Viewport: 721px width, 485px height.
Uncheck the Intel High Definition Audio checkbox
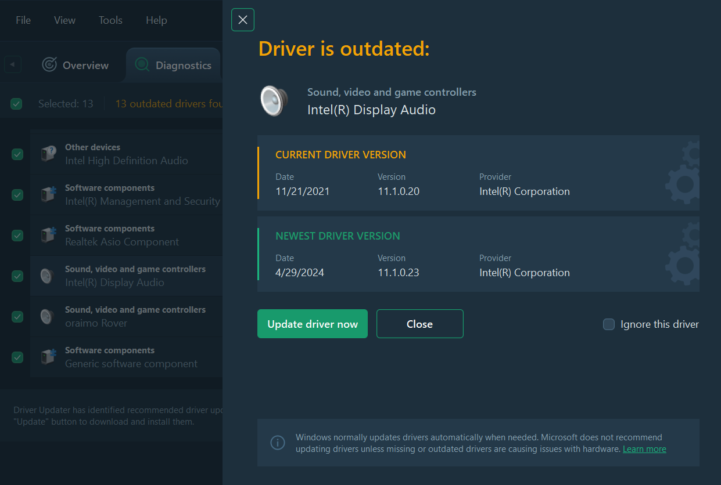coord(17,154)
